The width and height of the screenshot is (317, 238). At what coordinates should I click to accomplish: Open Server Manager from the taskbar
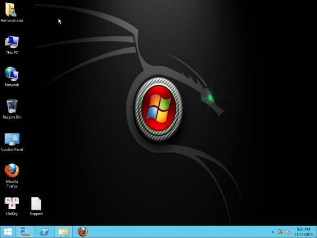(x=25, y=232)
